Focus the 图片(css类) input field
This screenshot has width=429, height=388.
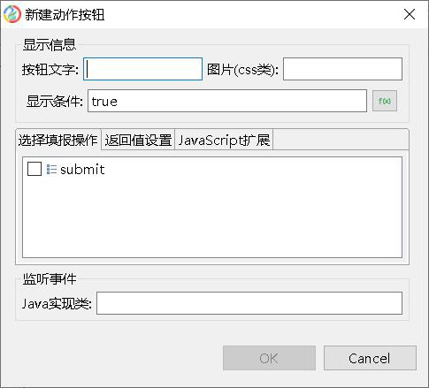pyautogui.click(x=342, y=69)
